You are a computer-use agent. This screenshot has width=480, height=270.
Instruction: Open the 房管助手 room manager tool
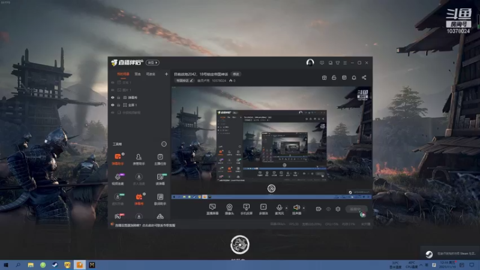139,159
